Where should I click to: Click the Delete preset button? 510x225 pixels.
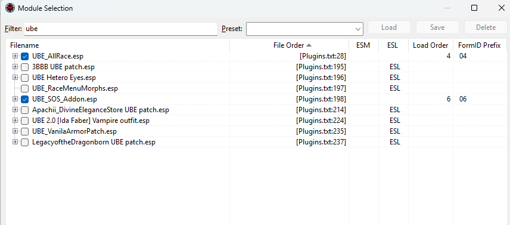click(x=486, y=27)
